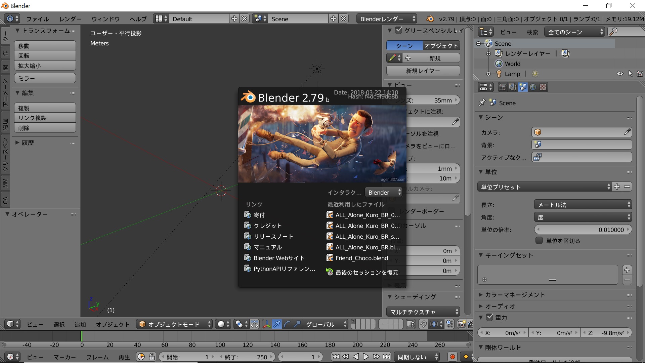
Task: Uncheck the 重力 gravity checkbox
Action: point(490,317)
